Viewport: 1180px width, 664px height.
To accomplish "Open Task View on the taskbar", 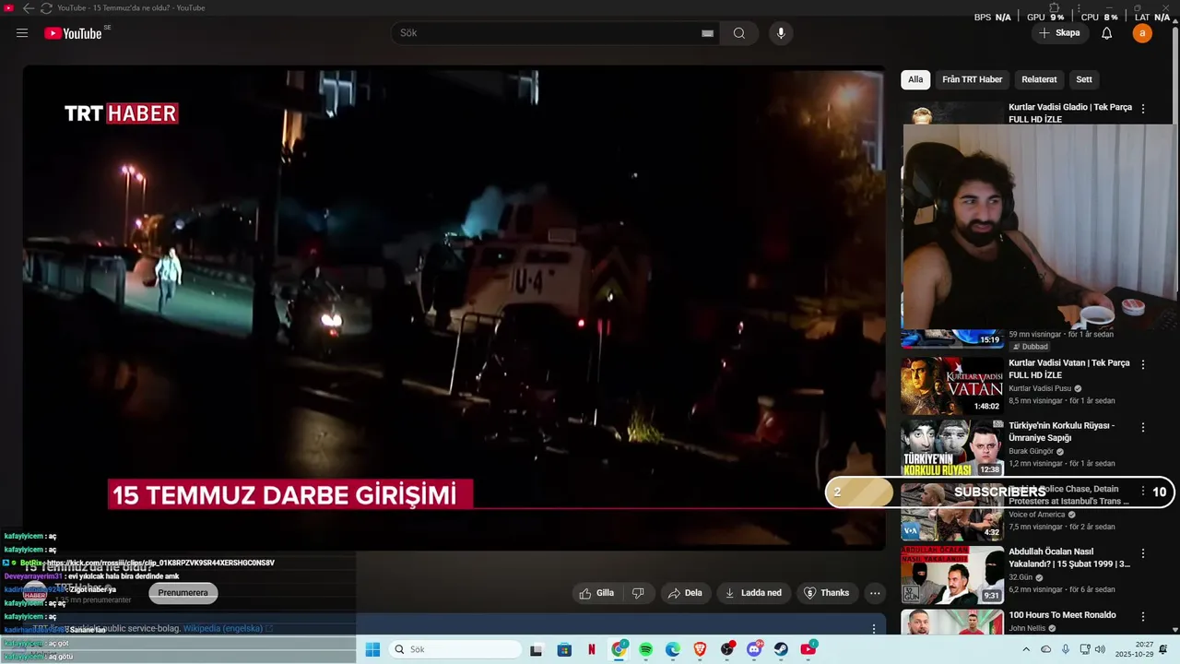I will pos(537,649).
